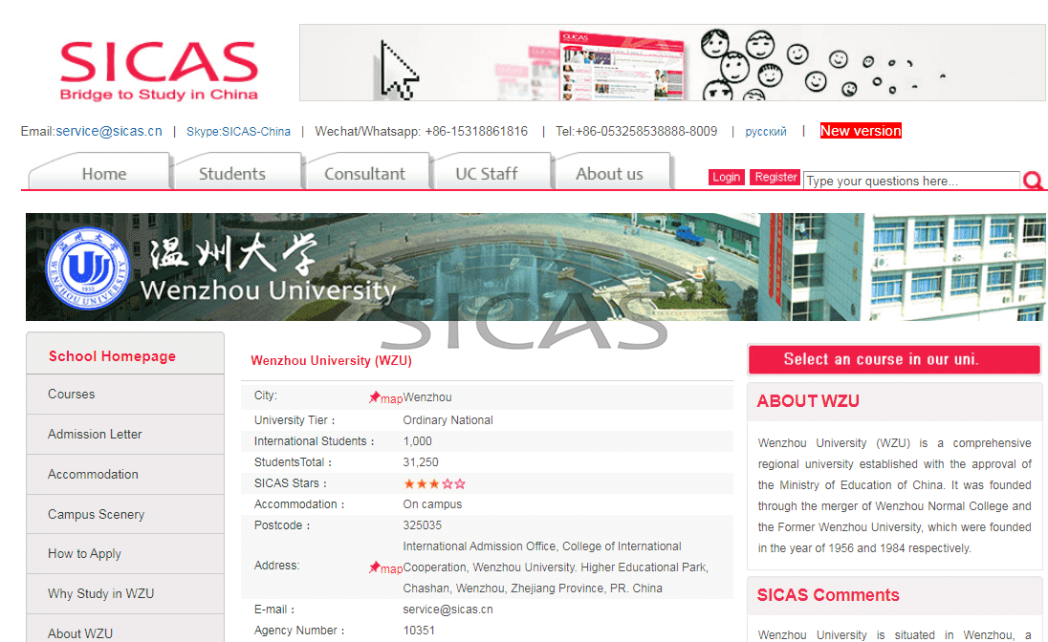Open Campus Scenery in the sidebar
Image resolution: width=1048 pixels, height=642 pixels.
pyautogui.click(x=125, y=514)
